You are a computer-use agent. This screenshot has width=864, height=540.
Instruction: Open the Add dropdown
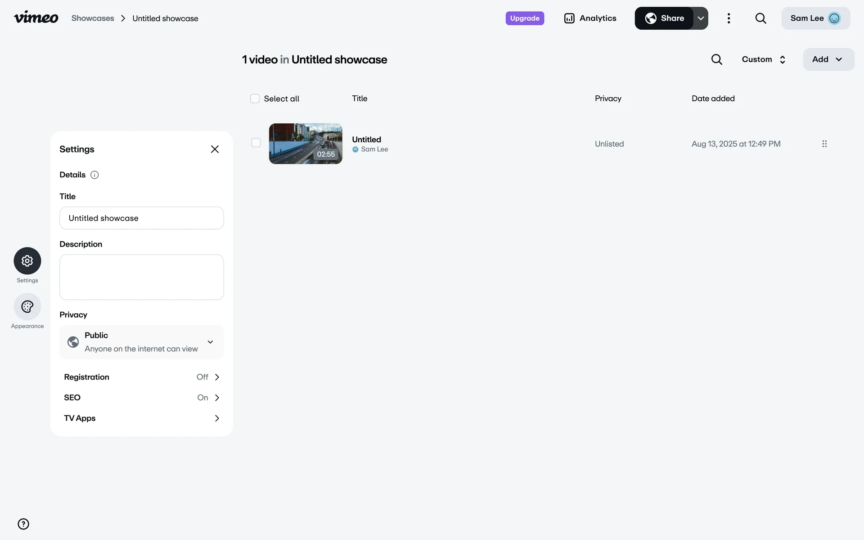(828, 59)
